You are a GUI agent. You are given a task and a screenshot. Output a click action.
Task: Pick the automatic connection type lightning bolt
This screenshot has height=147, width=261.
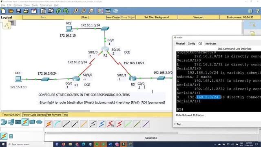coord(49,124)
